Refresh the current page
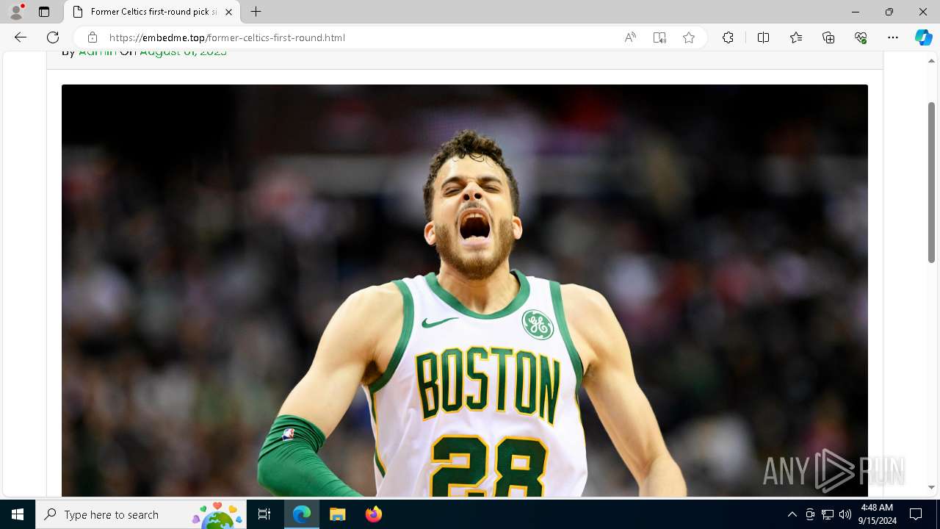940x529 pixels. (53, 37)
